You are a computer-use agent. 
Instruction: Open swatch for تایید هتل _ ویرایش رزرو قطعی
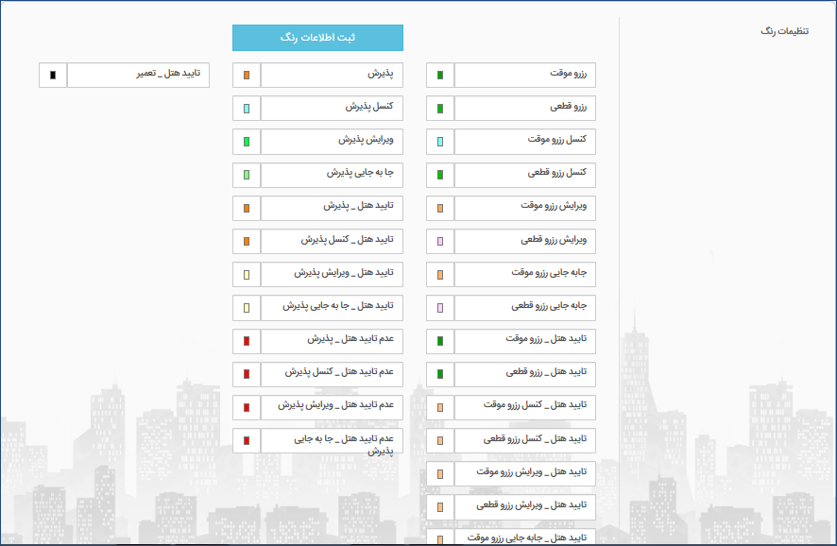tap(440, 507)
